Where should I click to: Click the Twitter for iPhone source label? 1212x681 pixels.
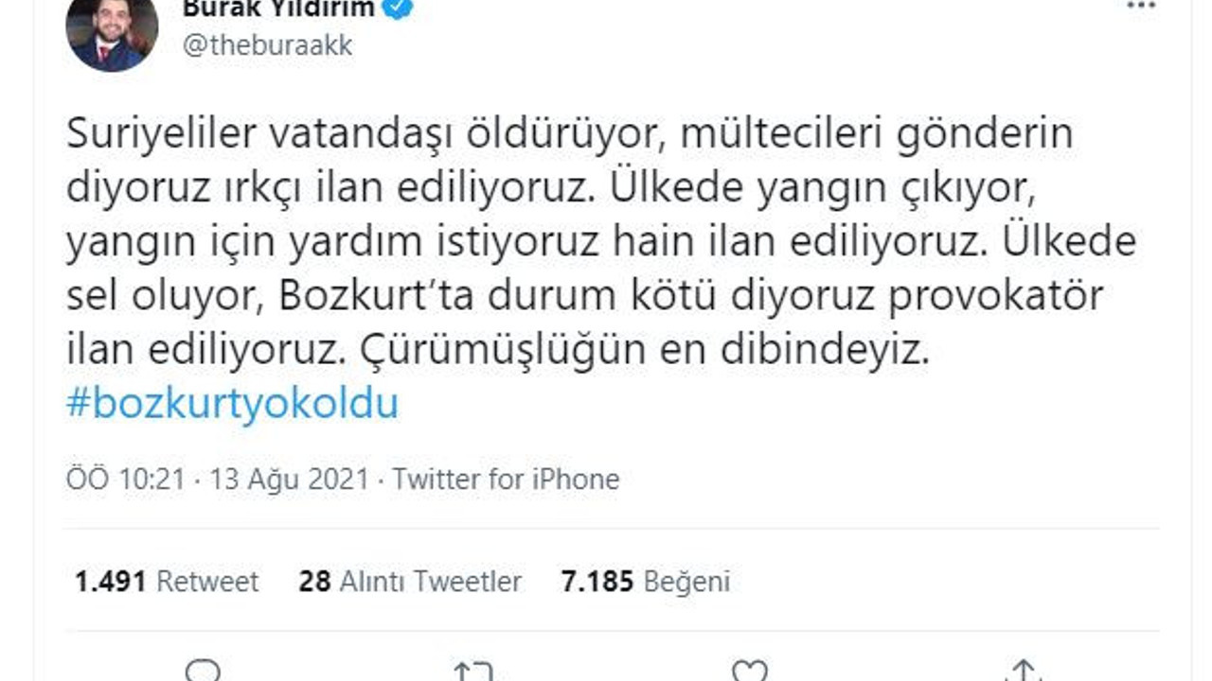(505, 480)
